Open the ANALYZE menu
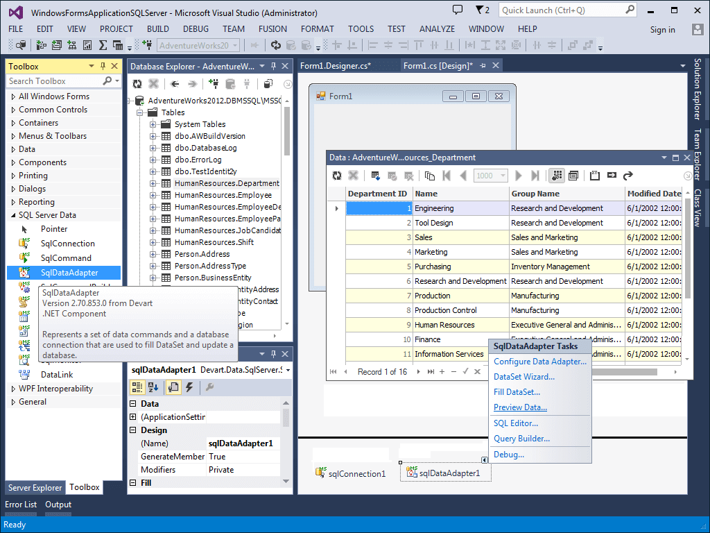The image size is (710, 533). pos(437,29)
